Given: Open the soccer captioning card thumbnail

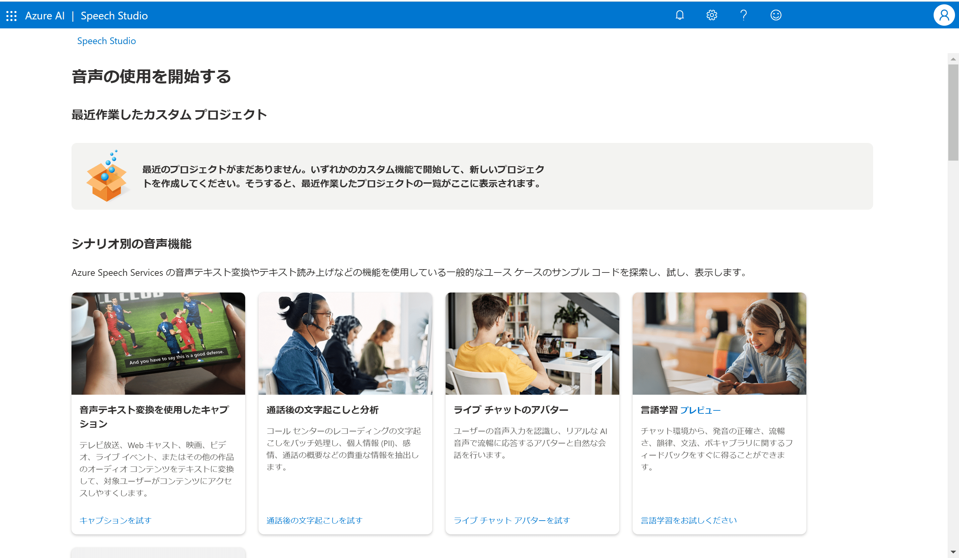Looking at the screenshot, I should tap(158, 343).
